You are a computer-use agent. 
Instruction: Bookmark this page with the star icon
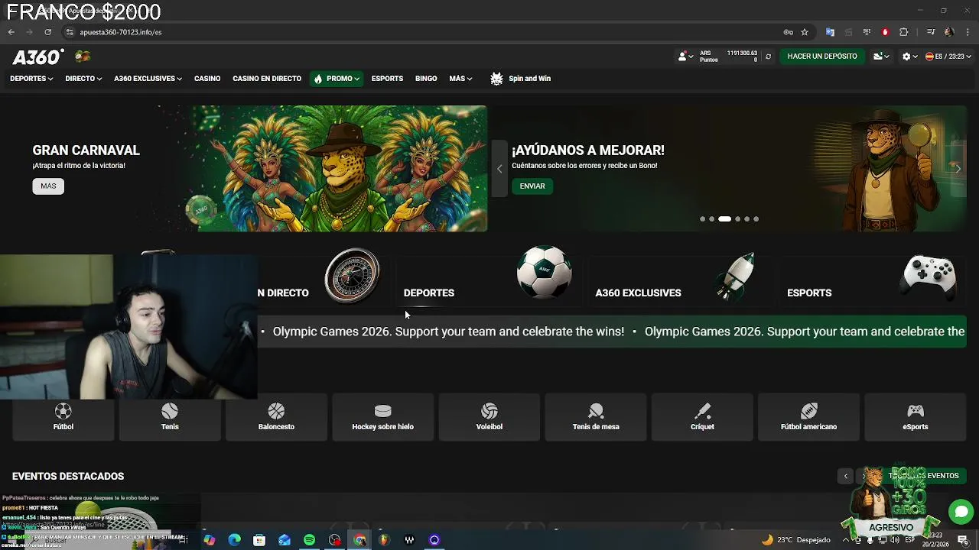tap(805, 32)
